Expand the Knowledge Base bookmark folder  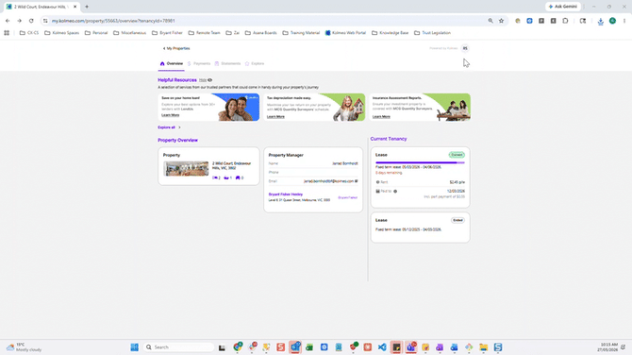pyautogui.click(x=391, y=33)
